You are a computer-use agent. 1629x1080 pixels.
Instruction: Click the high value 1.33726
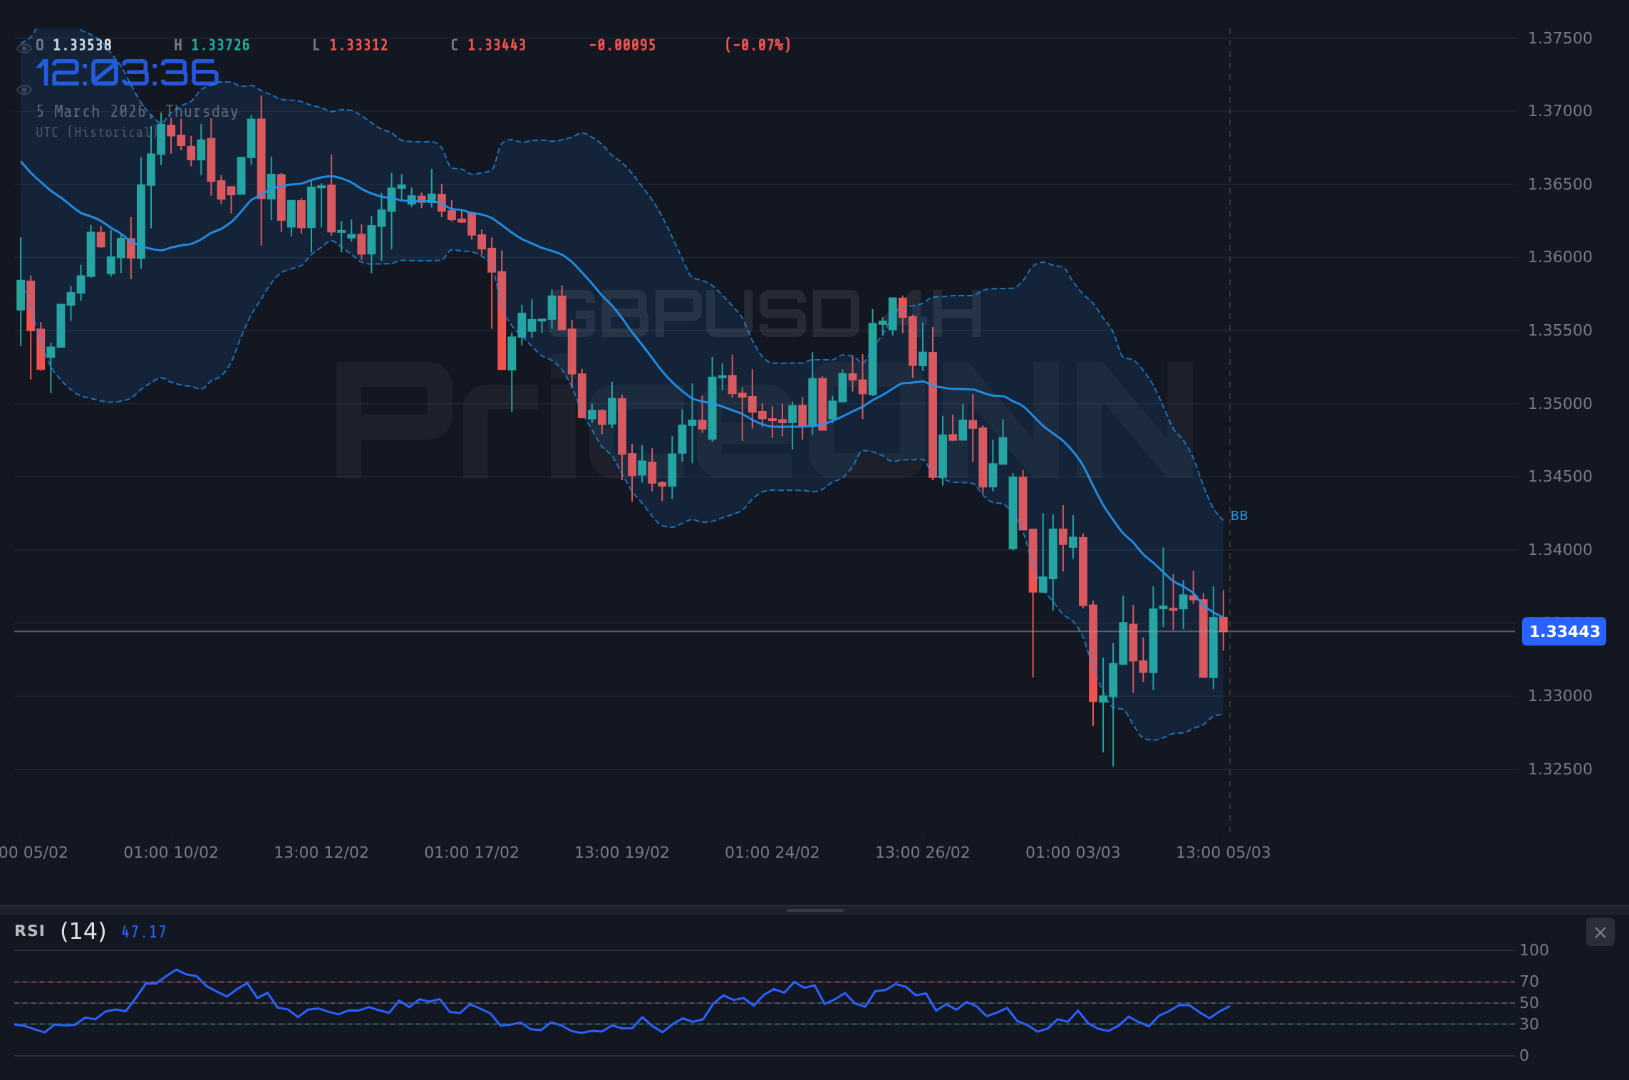[220, 45]
